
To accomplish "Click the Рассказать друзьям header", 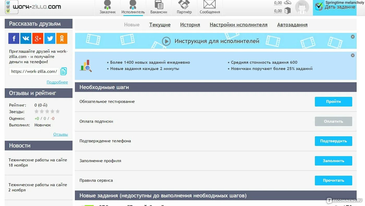I will click(39, 24).
